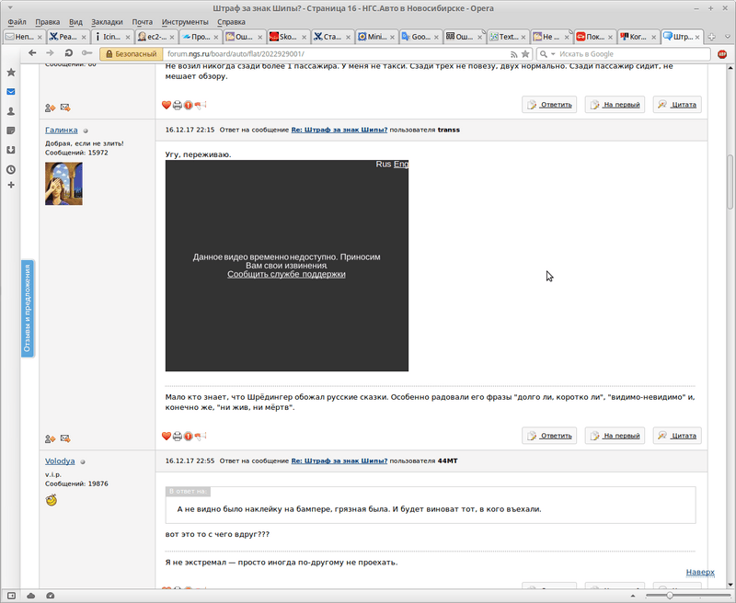The width and height of the screenshot is (736, 603).
Task: Open the Инструменты menu
Action: point(184,21)
